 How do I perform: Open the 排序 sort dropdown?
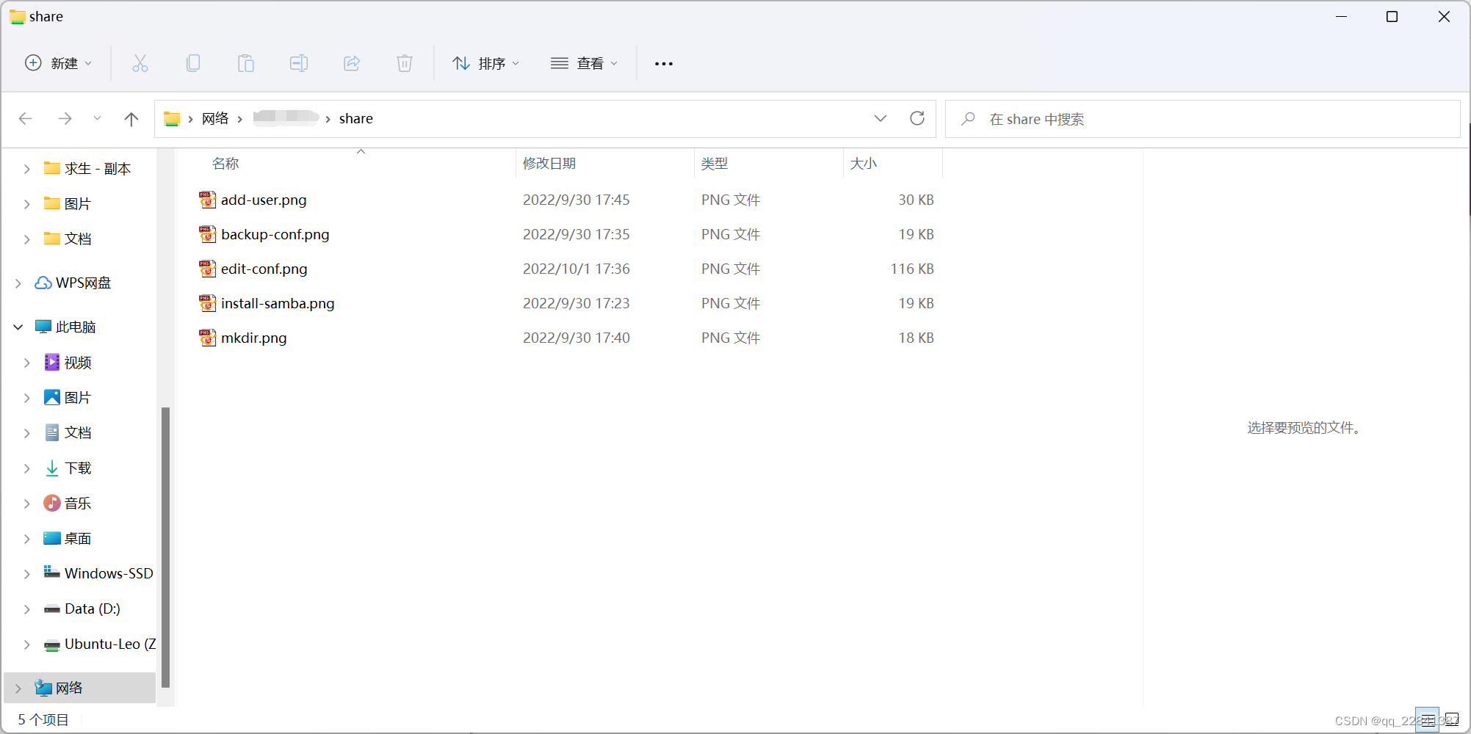click(x=486, y=63)
